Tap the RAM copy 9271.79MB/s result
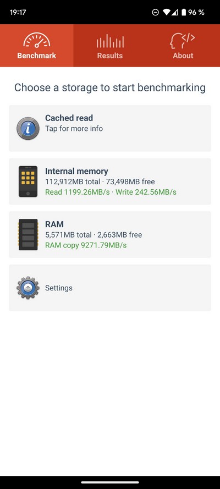The height and width of the screenshot is (489, 220). (86, 245)
